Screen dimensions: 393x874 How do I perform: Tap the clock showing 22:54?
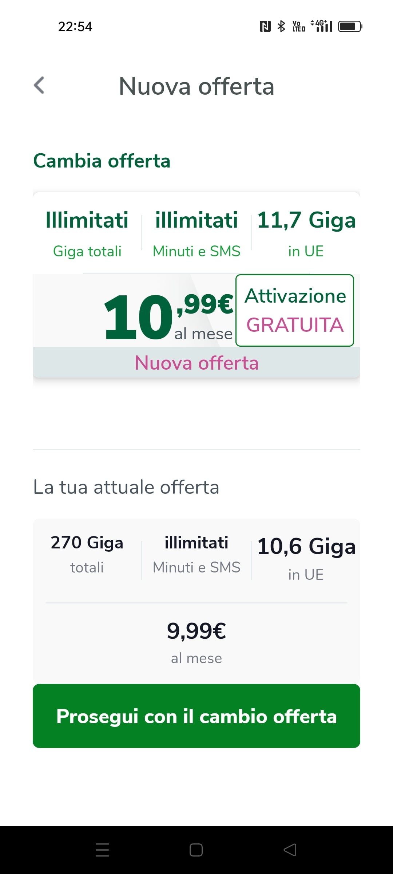(x=75, y=27)
